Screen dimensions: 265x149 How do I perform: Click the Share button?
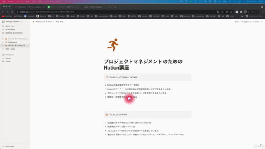237,22
